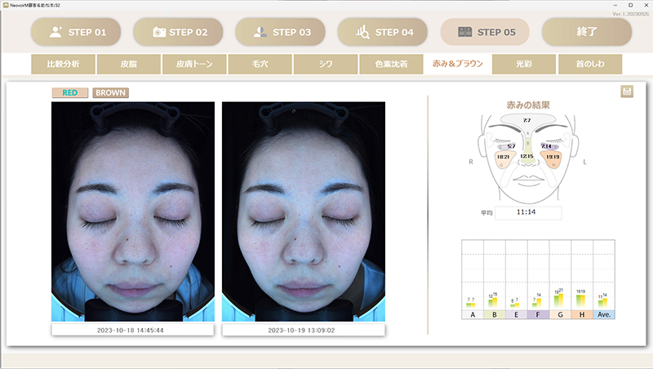Screen dimensions: 653x369
Task: Click chart column label F
Action: coord(538,315)
